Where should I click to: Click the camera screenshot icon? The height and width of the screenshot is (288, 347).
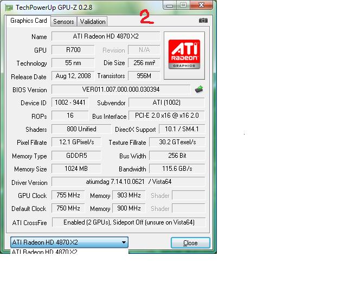click(x=203, y=21)
